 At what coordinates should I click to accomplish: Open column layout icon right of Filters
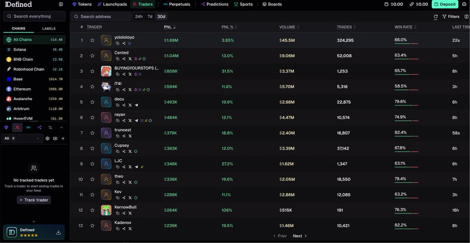[466, 16]
